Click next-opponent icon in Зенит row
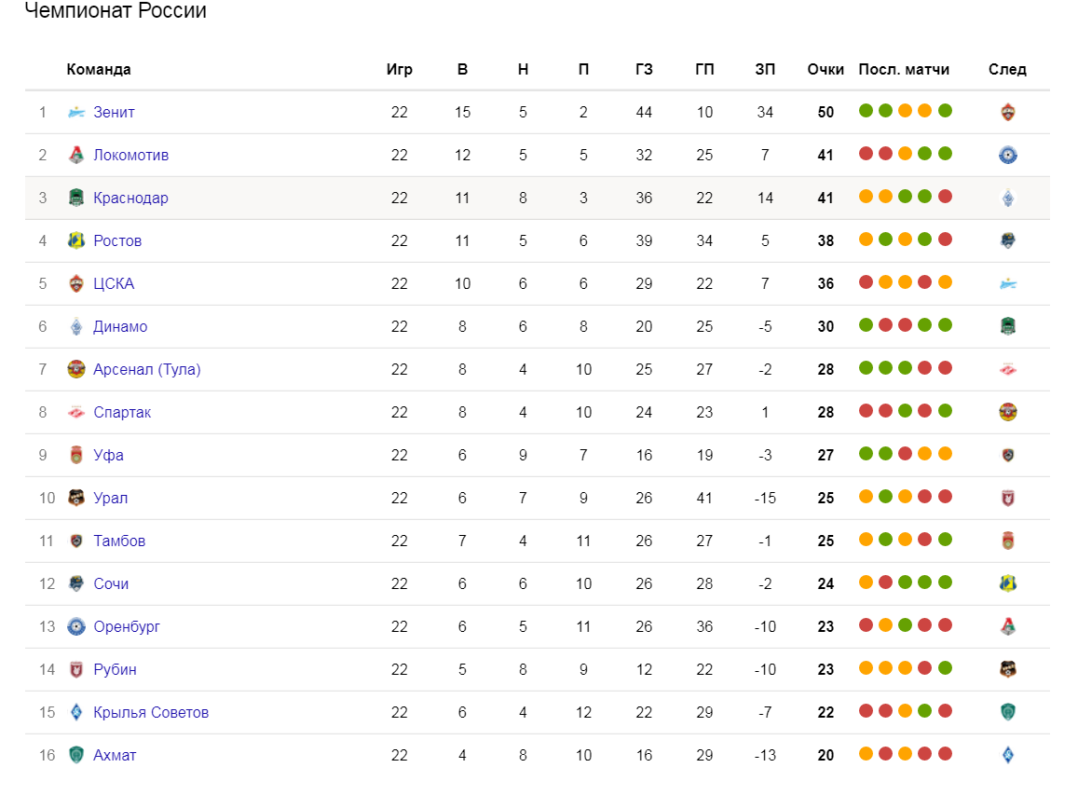This screenshot has width=1078, height=795. coord(1008,112)
